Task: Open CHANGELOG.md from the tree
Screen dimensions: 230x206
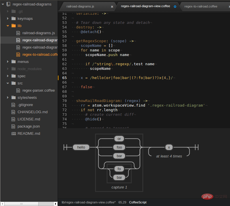Action: (x=33, y=112)
